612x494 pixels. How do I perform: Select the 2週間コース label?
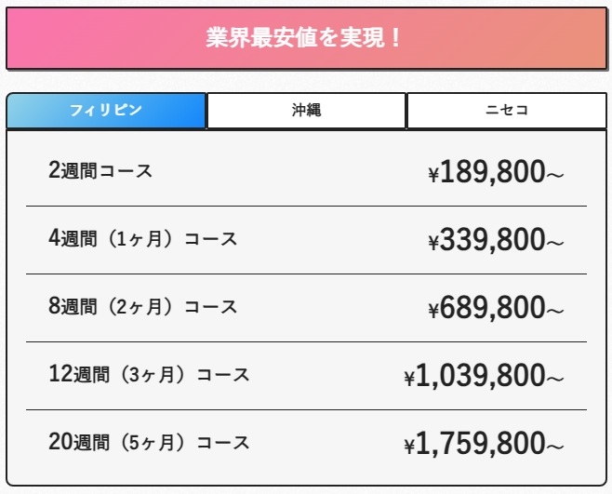[100, 171]
